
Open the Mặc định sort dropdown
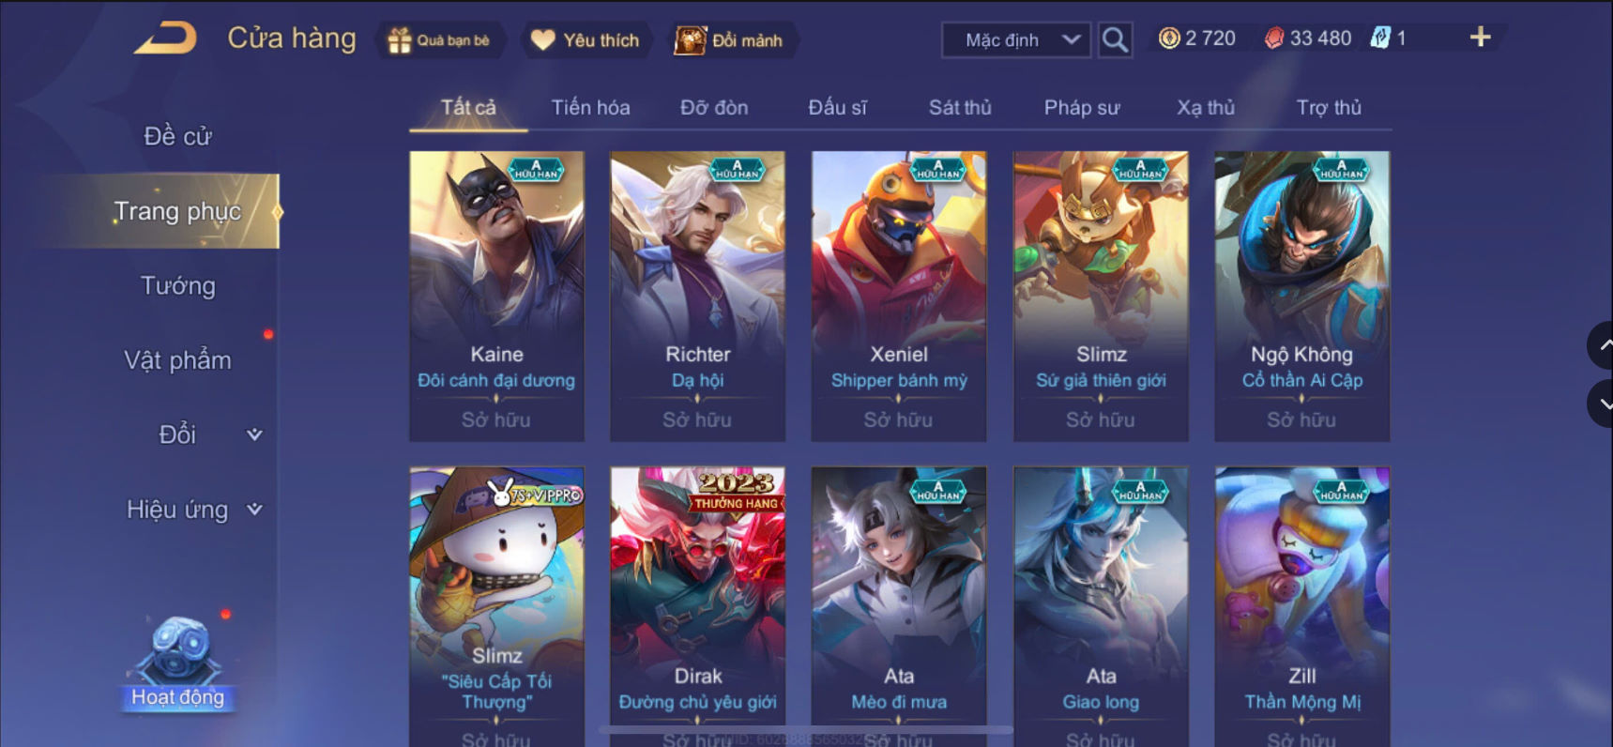click(1016, 40)
